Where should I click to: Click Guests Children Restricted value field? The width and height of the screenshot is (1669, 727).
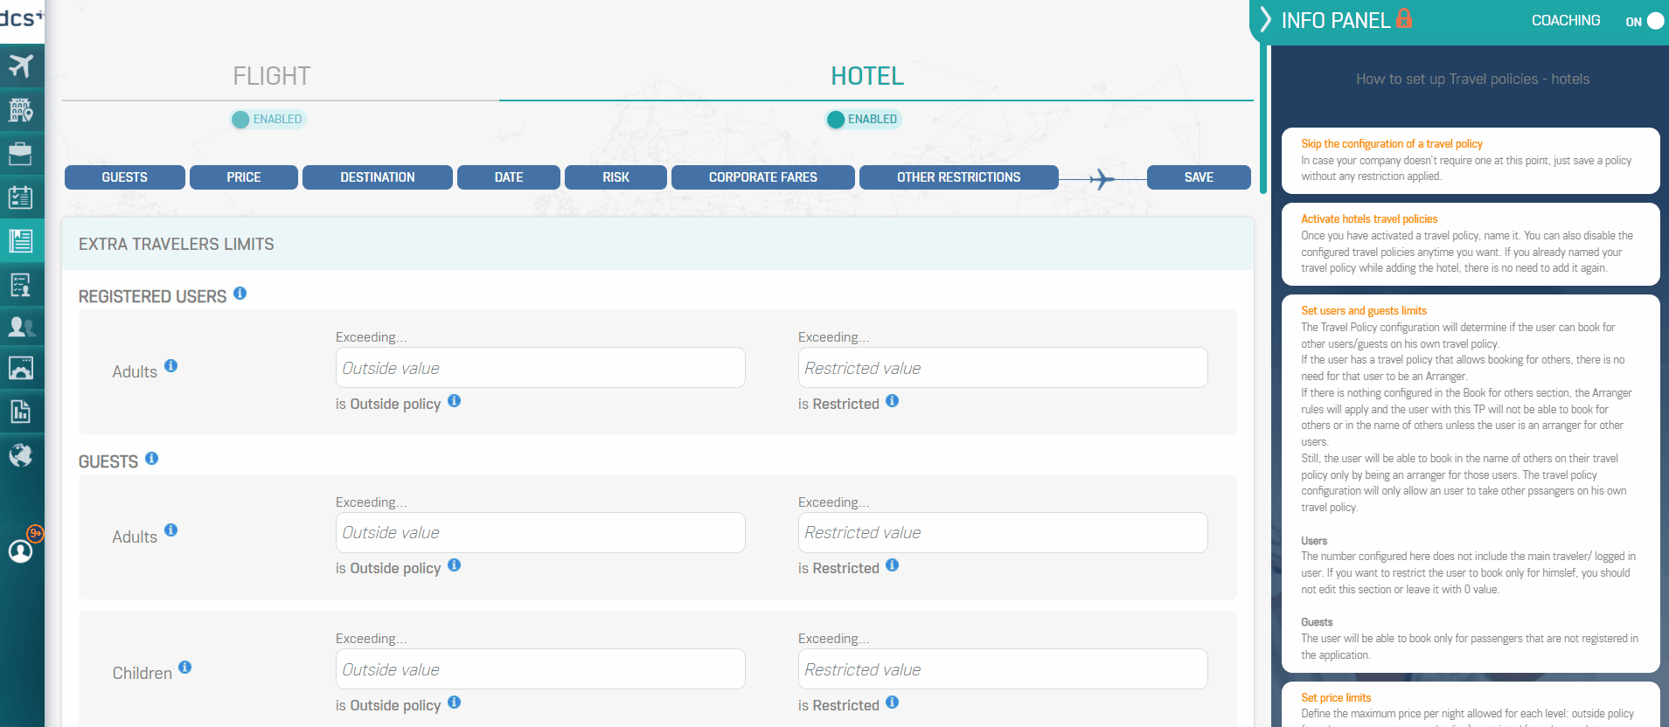1002,669
